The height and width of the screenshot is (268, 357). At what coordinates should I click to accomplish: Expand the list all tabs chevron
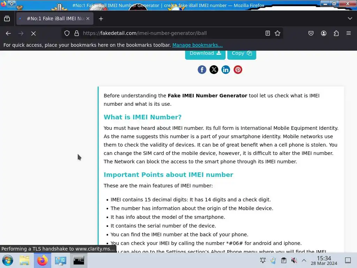[x=350, y=18]
